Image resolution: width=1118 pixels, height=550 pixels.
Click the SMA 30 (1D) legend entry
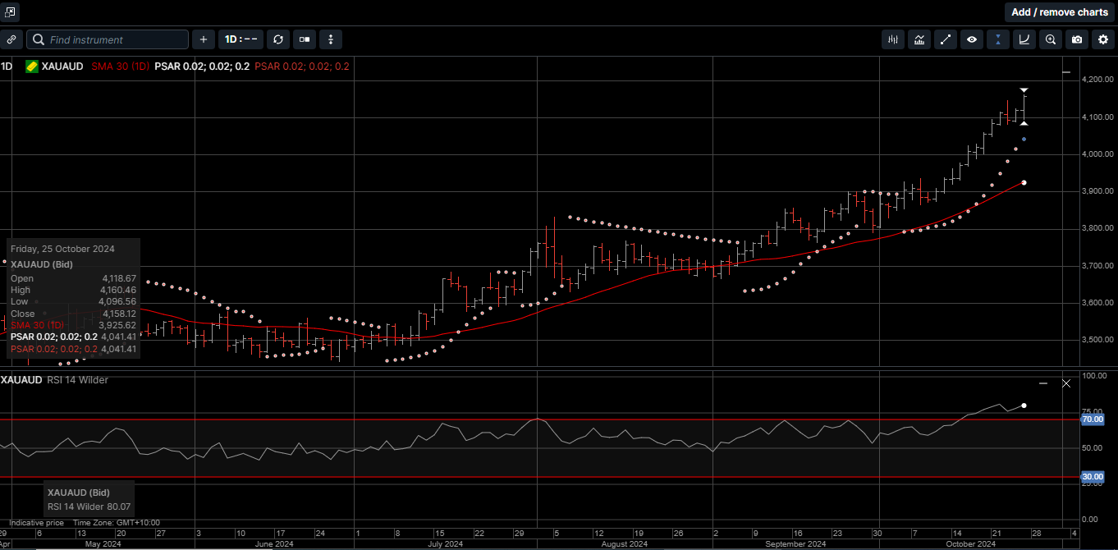click(x=120, y=66)
